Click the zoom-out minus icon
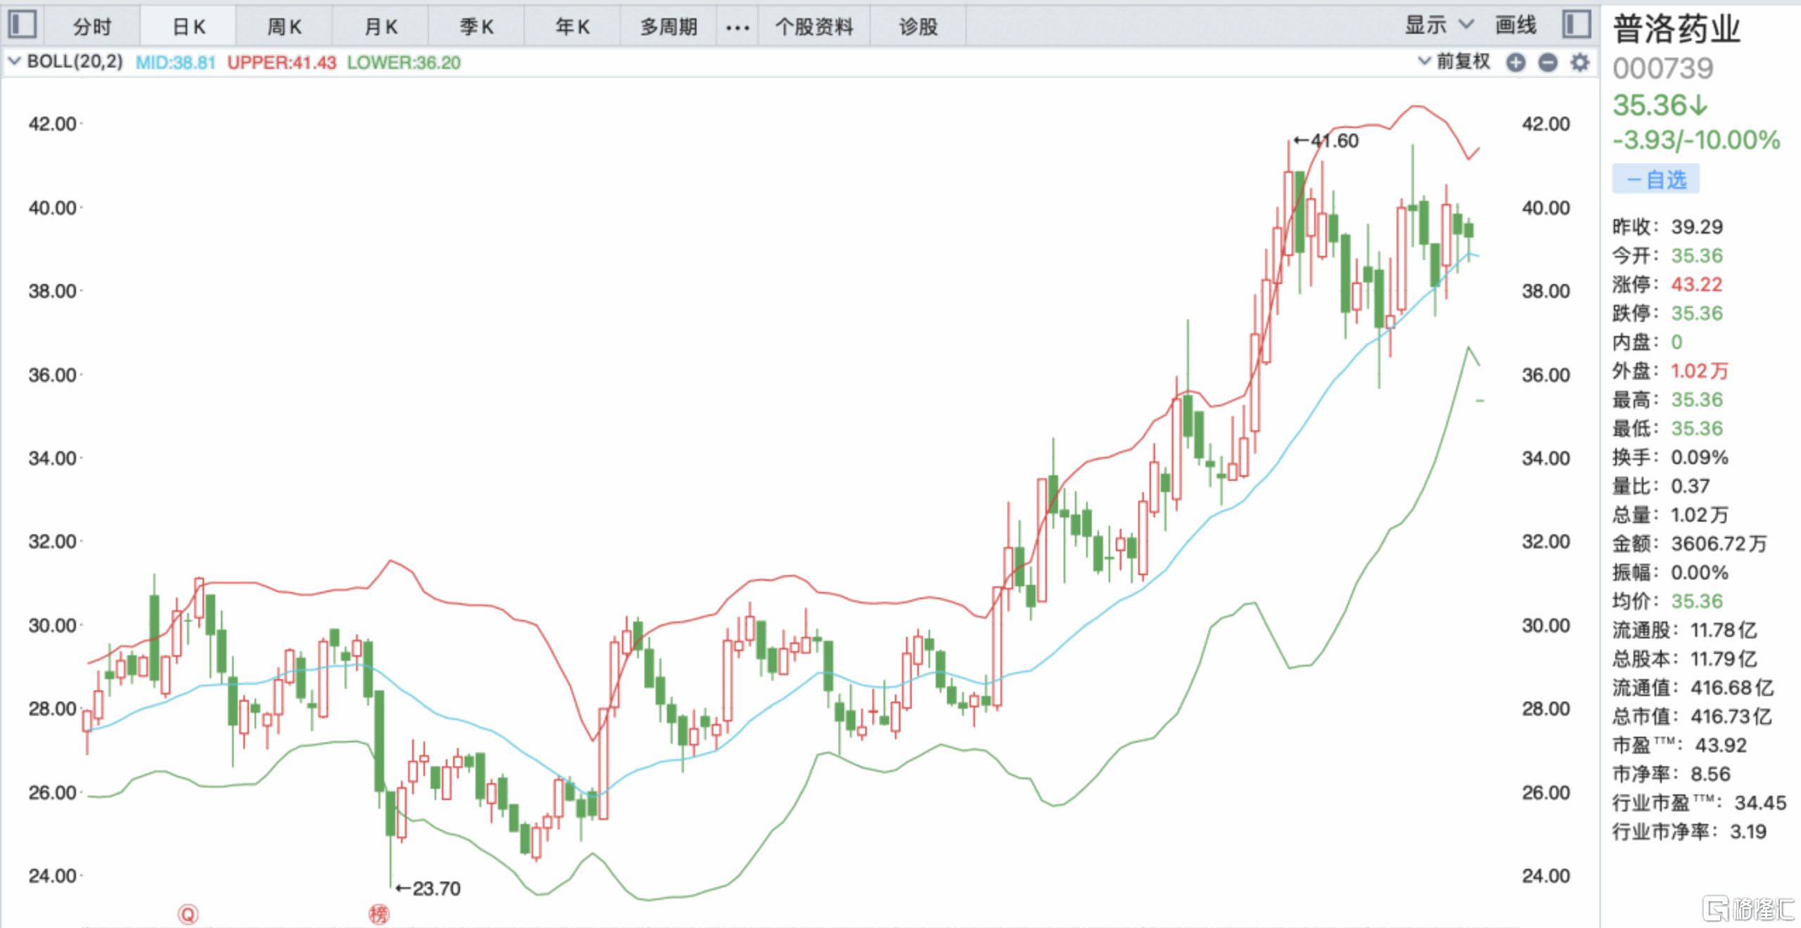 tap(1548, 63)
